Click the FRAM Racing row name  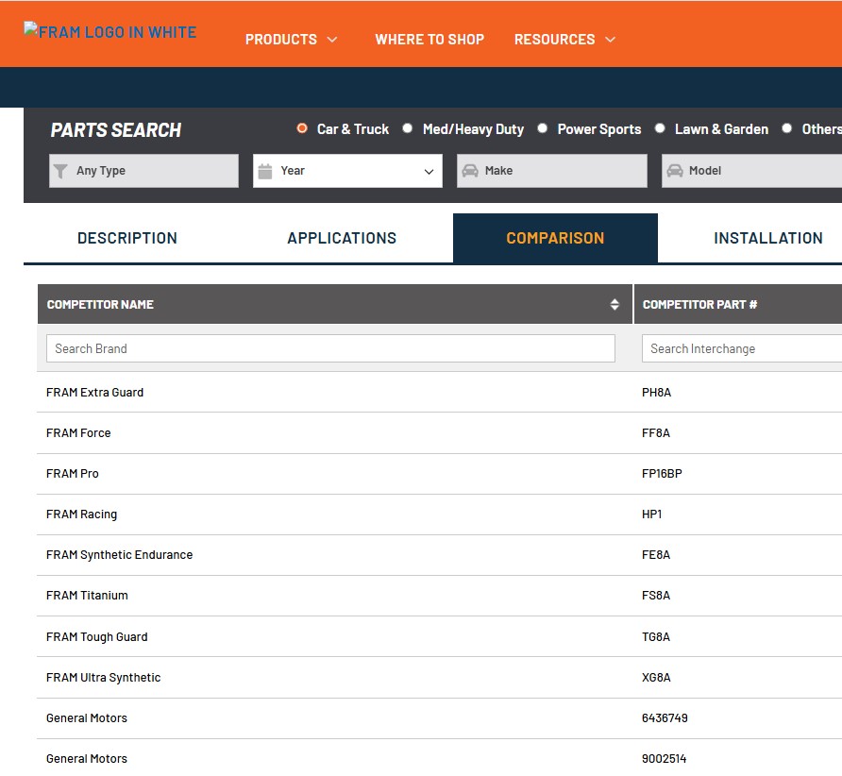[81, 515]
